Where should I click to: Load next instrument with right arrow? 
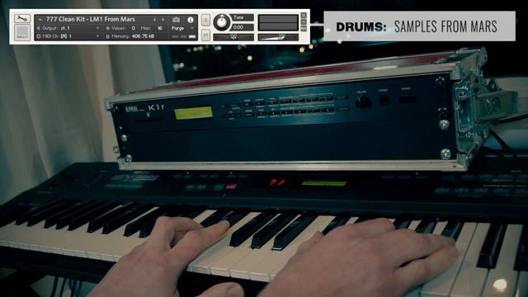163,20
